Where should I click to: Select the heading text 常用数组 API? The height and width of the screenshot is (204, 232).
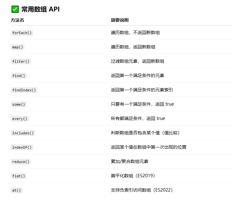[x=40, y=9]
